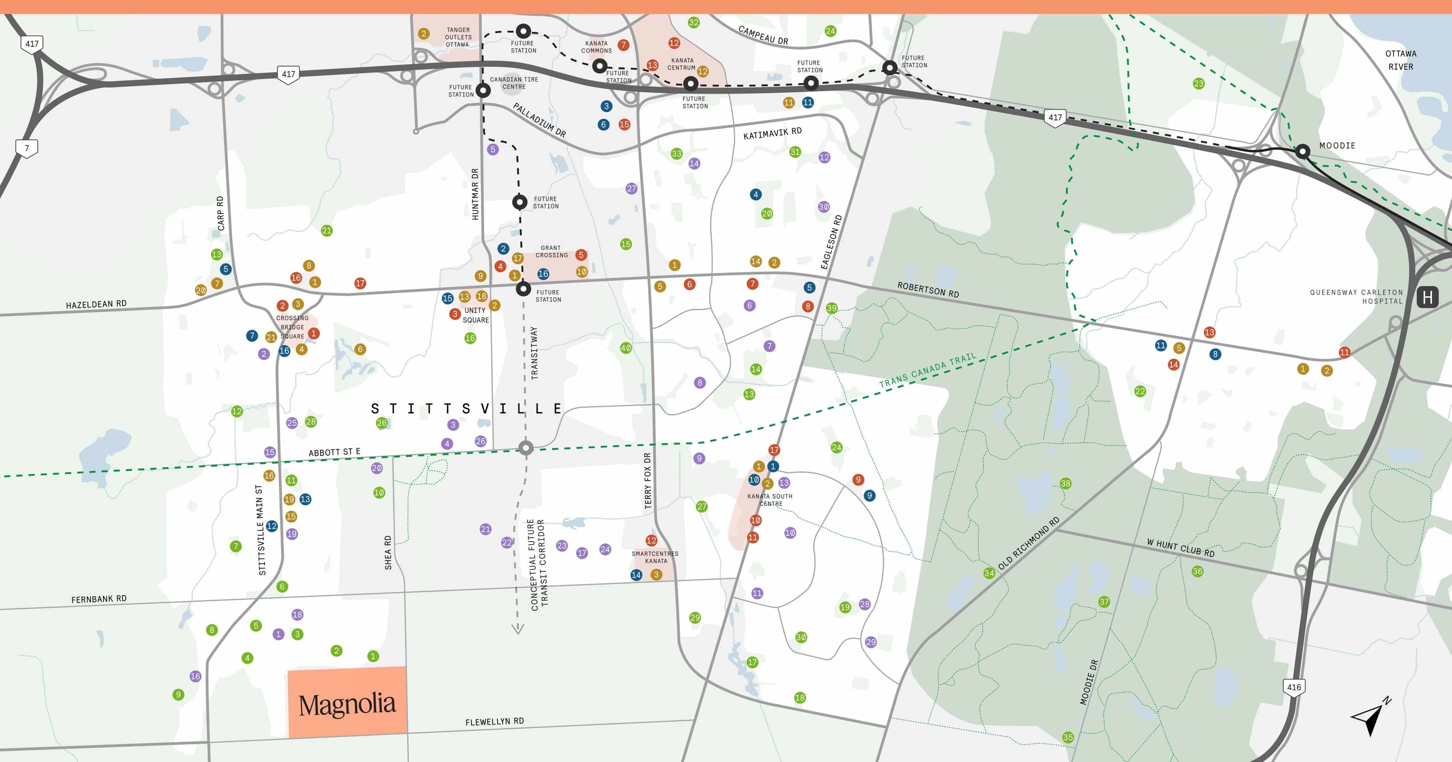Choose green marker 22

pos(1140,391)
